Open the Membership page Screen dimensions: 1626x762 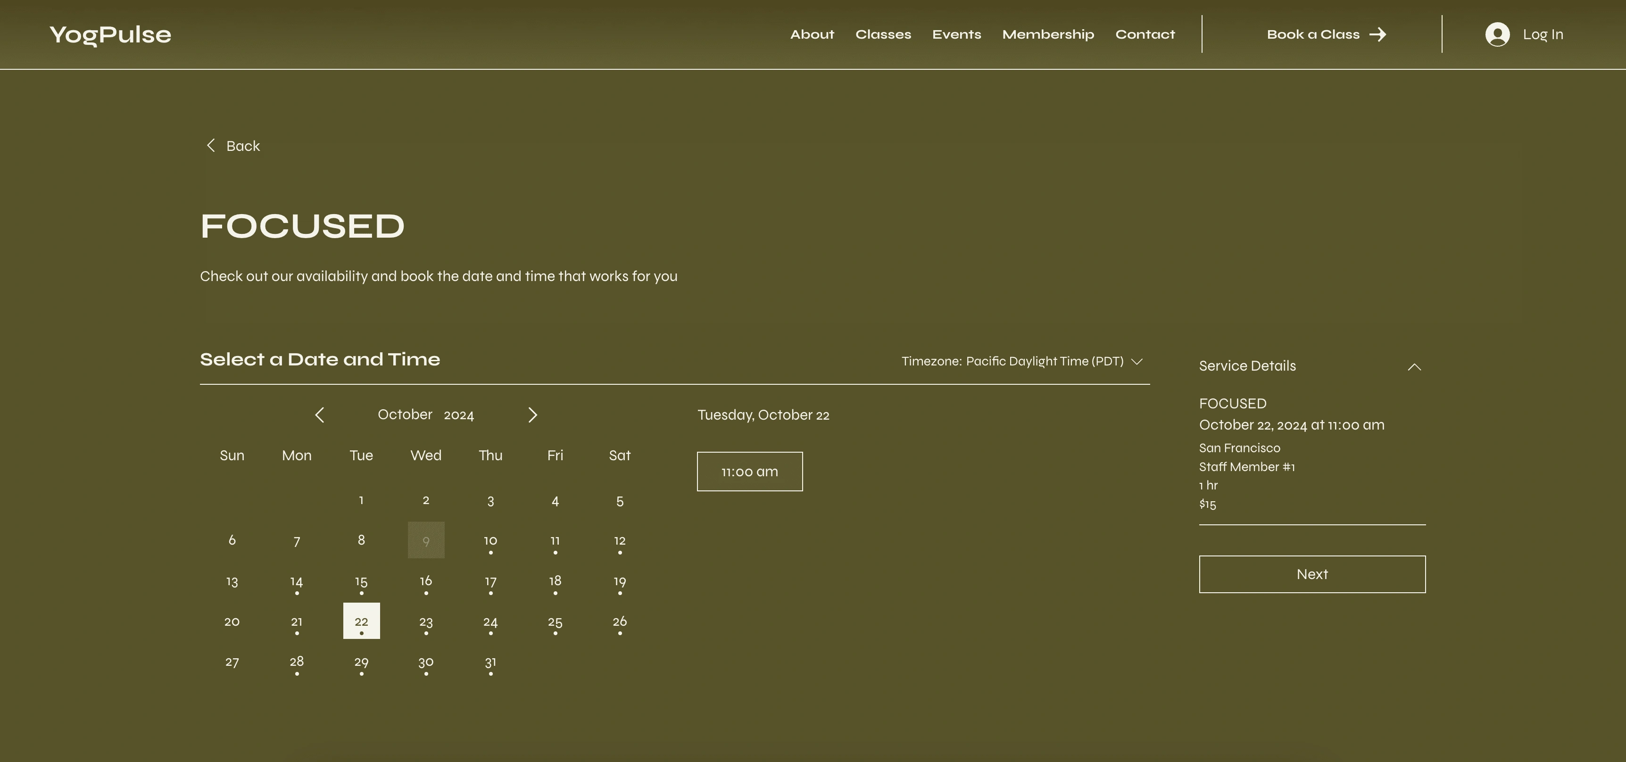point(1048,34)
